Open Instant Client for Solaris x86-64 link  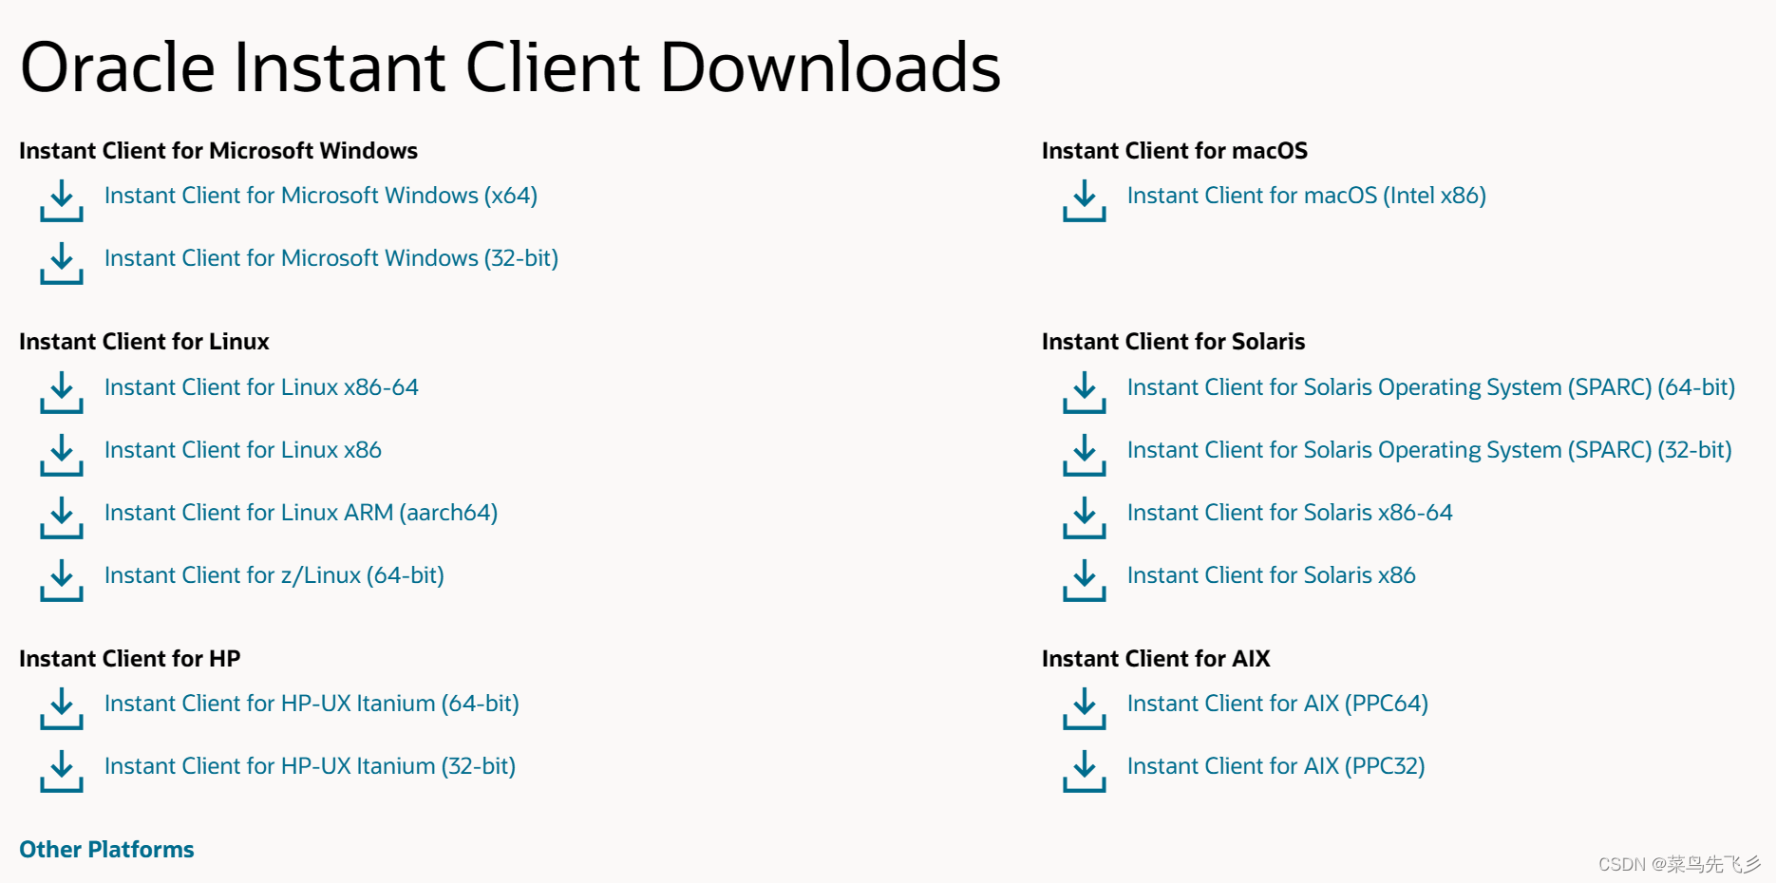(x=1290, y=513)
